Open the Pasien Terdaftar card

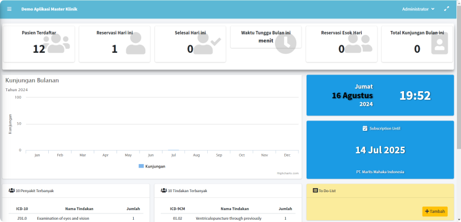tap(39, 44)
